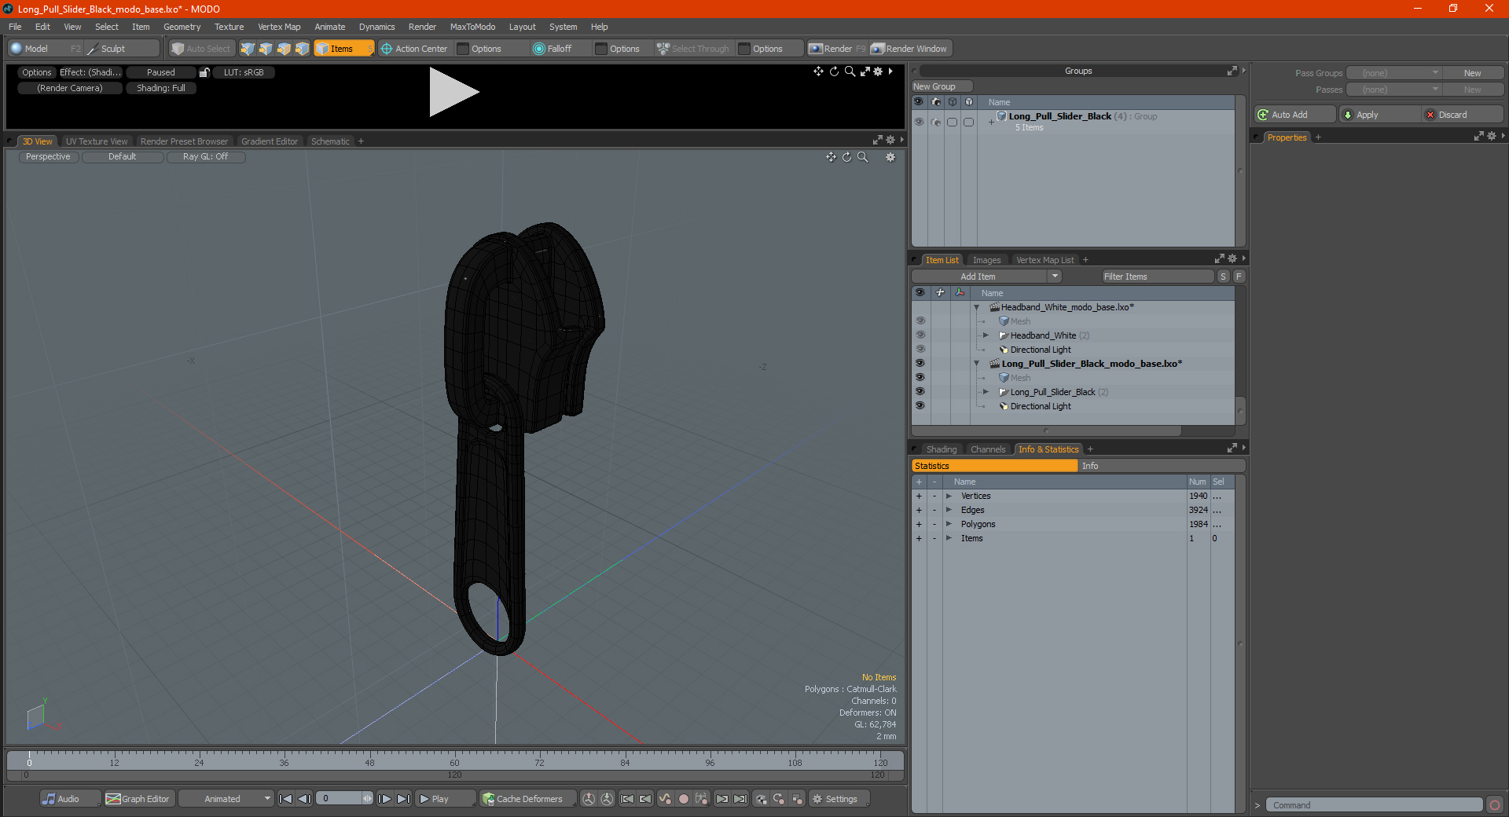Screen dimensions: 1509x817
Task: Toggle visibility of first Mesh item
Action: pos(920,321)
